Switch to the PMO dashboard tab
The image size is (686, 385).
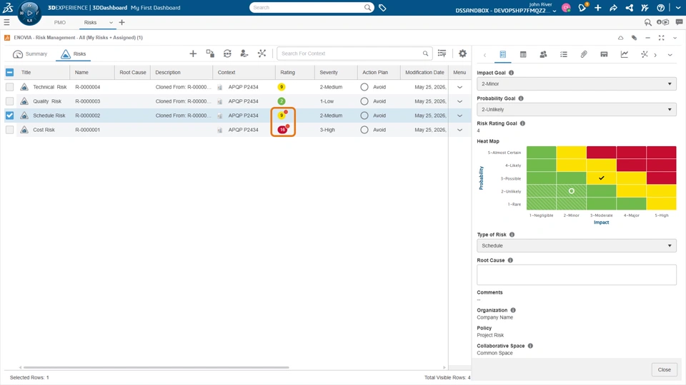(x=60, y=22)
